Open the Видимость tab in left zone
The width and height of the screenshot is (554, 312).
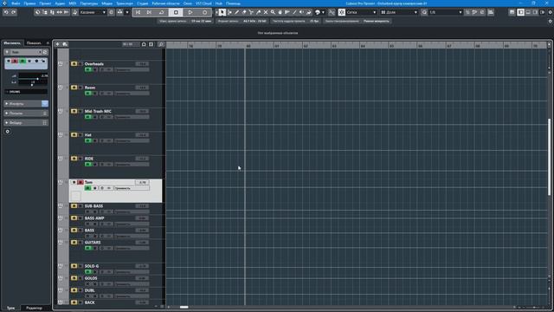point(34,43)
